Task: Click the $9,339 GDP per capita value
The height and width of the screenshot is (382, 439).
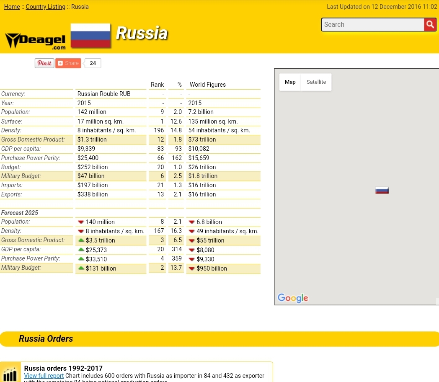Action: coord(86,149)
